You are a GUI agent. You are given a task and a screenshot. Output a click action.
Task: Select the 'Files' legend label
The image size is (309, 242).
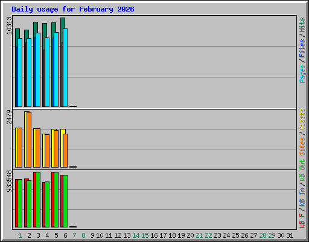(302, 48)
